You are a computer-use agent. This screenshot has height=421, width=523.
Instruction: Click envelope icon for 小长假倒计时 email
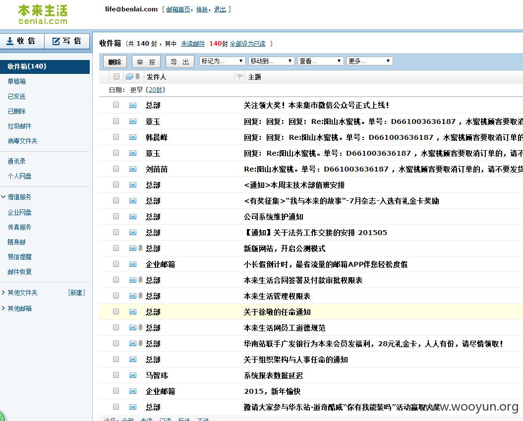[133, 264]
